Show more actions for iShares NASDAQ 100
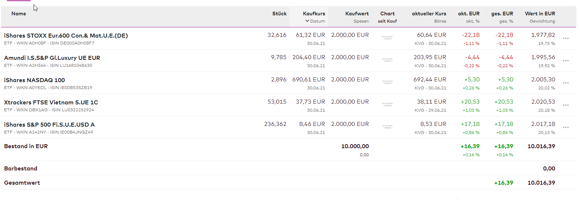Screen dimensions: 580x200 (x=565, y=83)
